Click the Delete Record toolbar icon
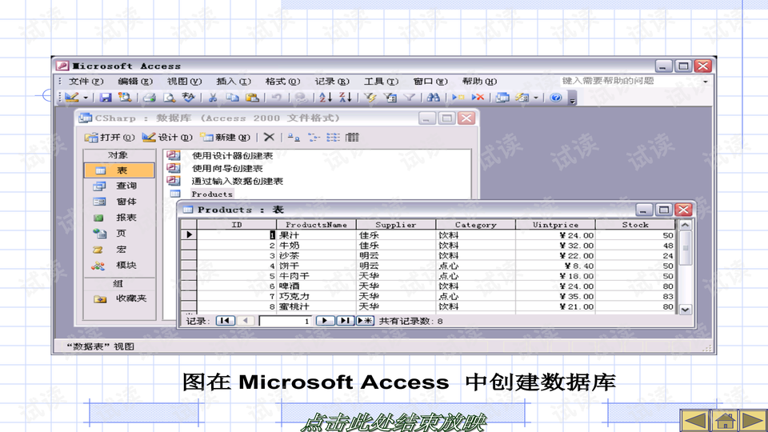The image size is (768, 432). click(478, 98)
